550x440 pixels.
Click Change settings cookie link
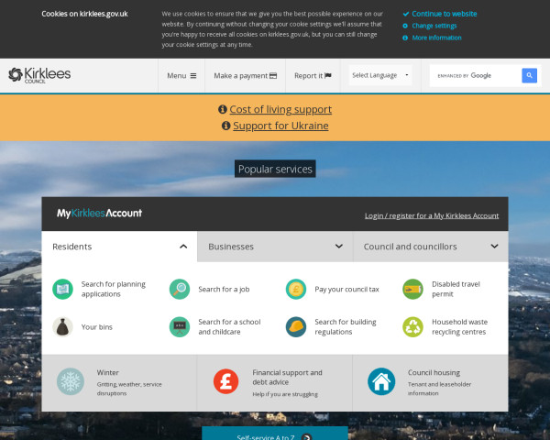tap(434, 26)
